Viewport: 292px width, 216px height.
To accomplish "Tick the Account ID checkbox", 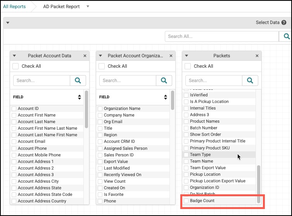I will (14, 108).
